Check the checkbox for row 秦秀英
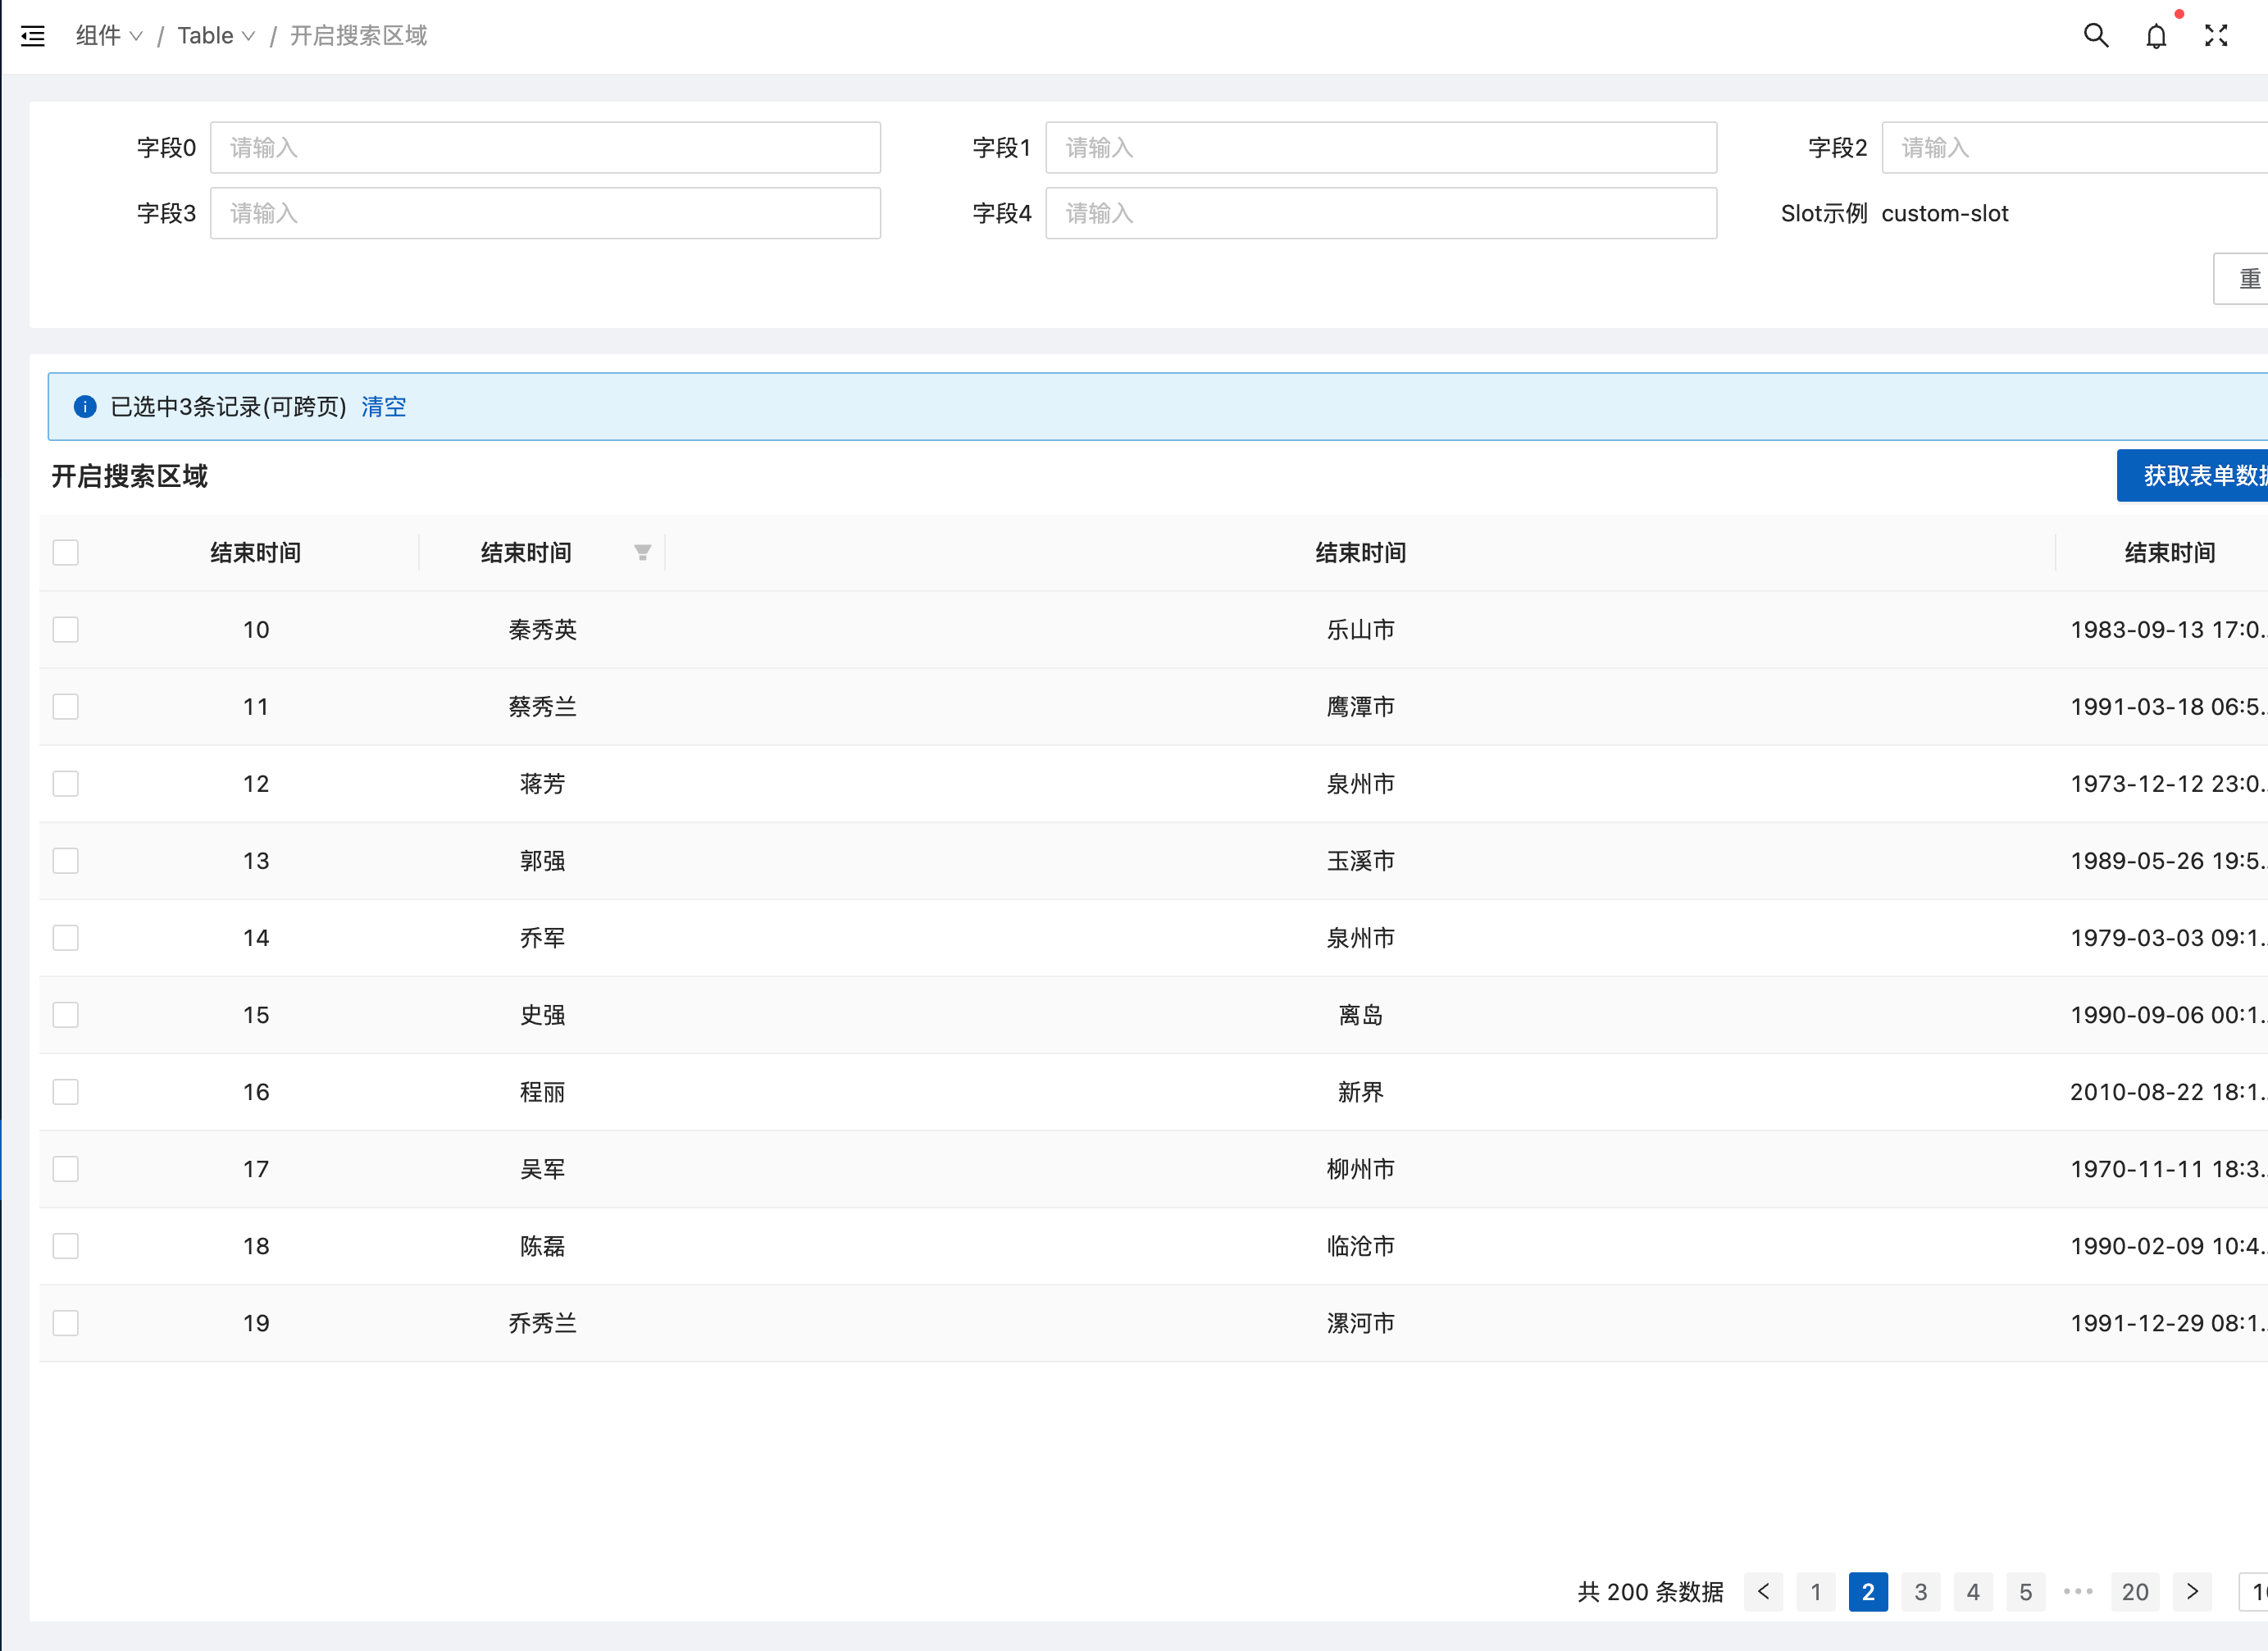2268x1651 pixels. (65, 629)
